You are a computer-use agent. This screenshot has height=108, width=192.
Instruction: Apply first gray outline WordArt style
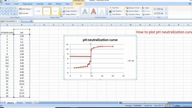click(x=85, y=11)
